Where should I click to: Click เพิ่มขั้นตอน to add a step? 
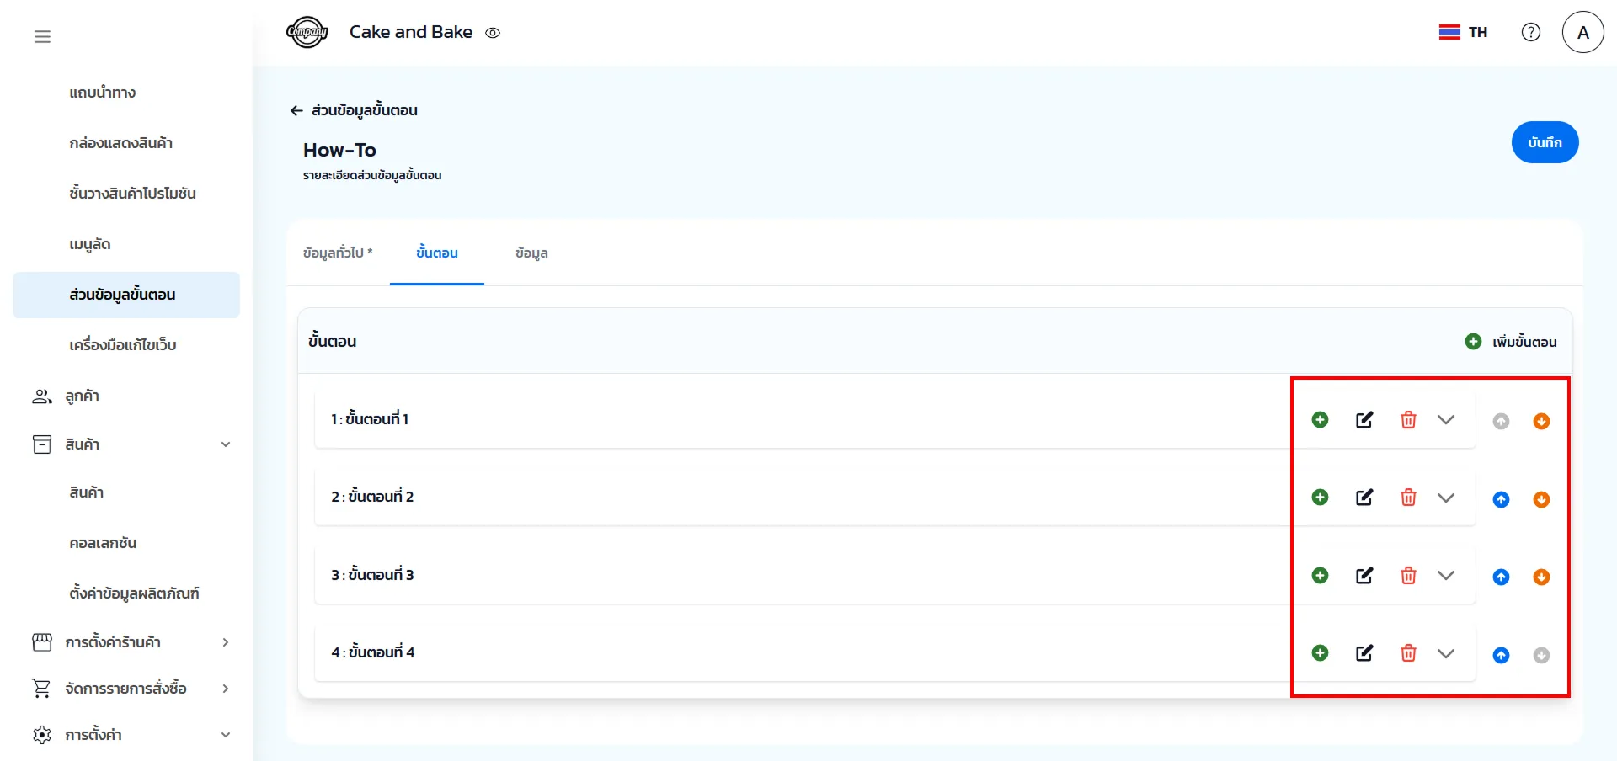(1511, 342)
